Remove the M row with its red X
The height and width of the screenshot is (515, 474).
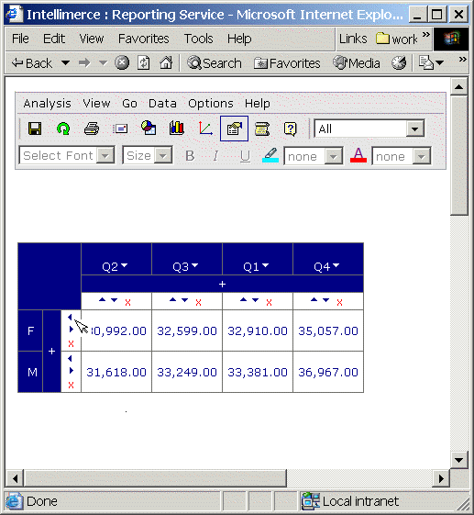[71, 385]
